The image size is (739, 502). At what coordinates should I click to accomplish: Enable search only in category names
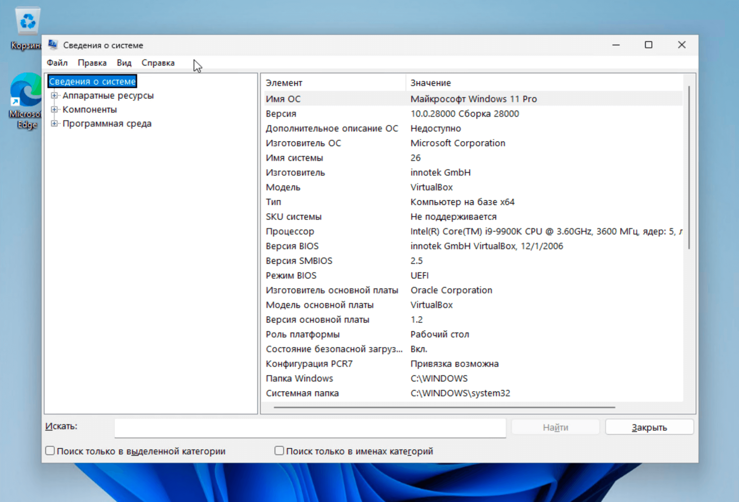point(279,450)
